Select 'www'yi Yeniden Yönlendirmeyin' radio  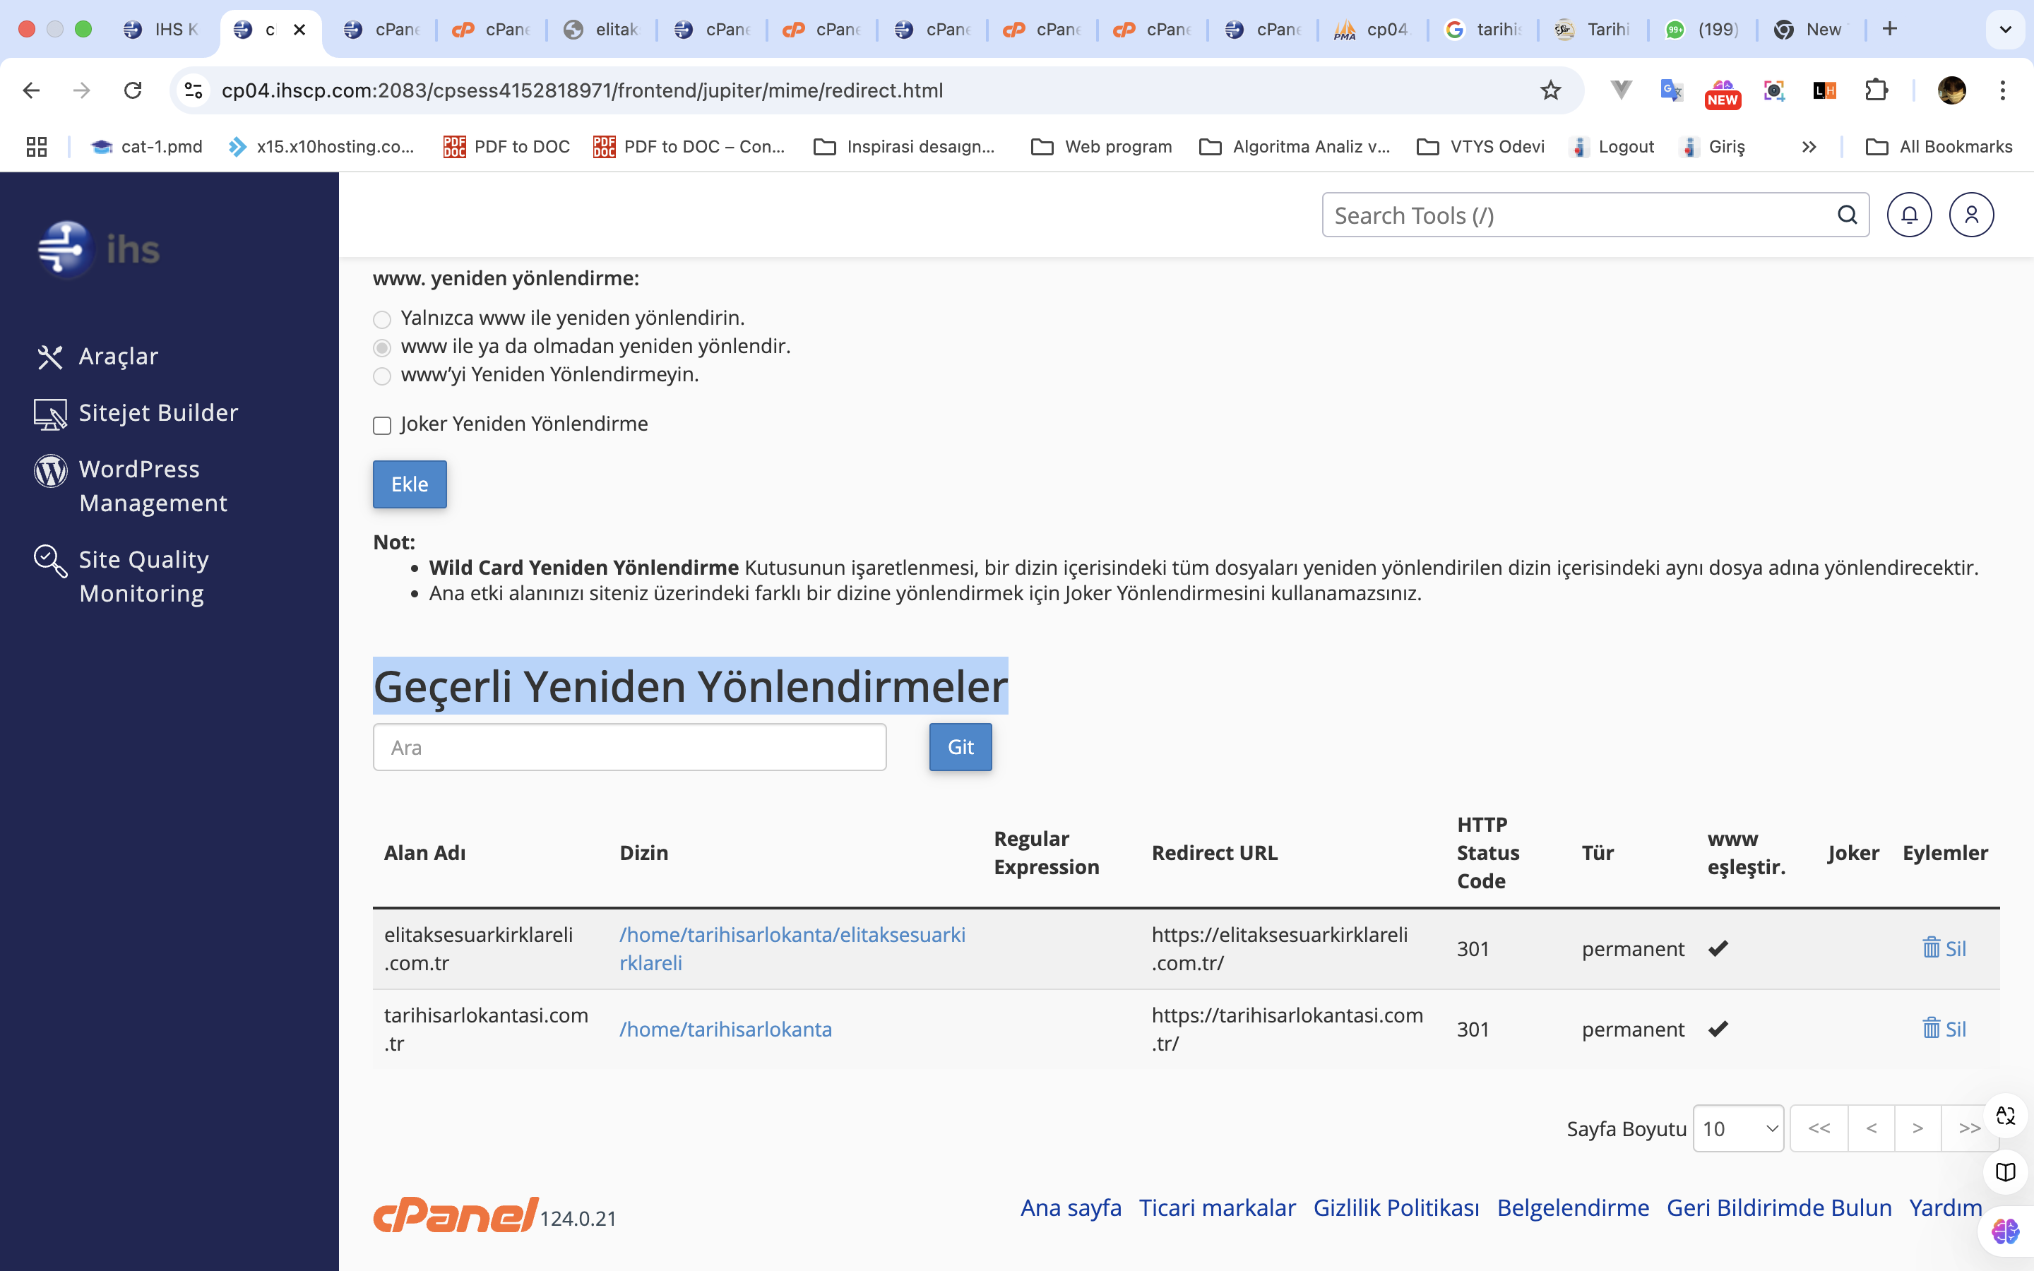[382, 376]
